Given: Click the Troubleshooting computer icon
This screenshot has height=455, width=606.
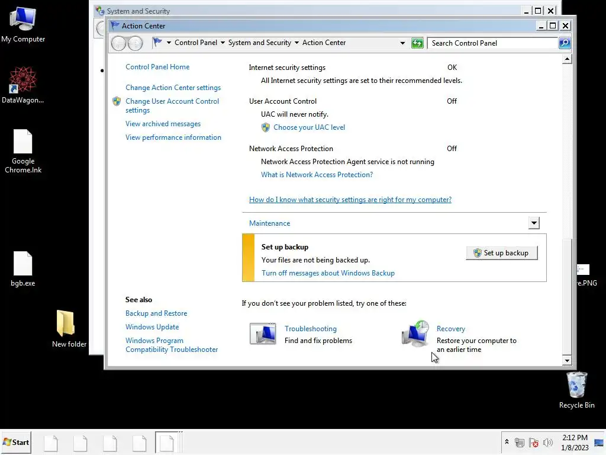Looking at the screenshot, I should 263,334.
